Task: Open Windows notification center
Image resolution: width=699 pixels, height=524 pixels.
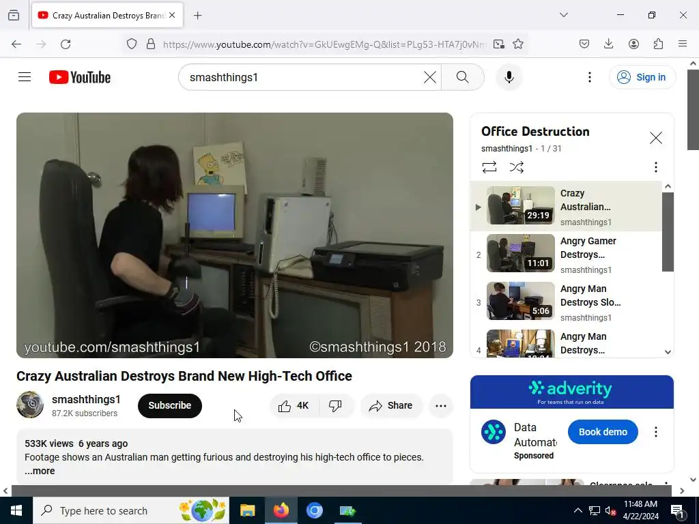Action: pos(678,511)
